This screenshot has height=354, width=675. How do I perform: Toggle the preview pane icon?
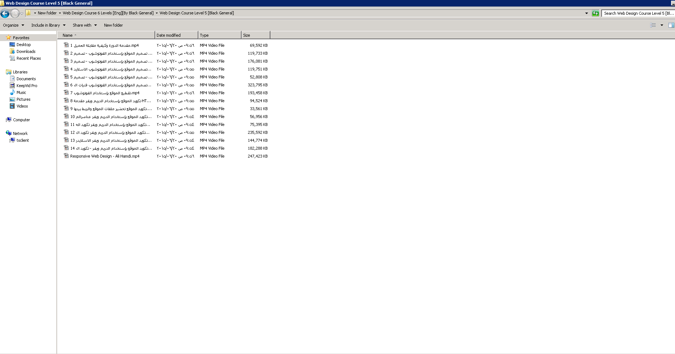[671, 25]
